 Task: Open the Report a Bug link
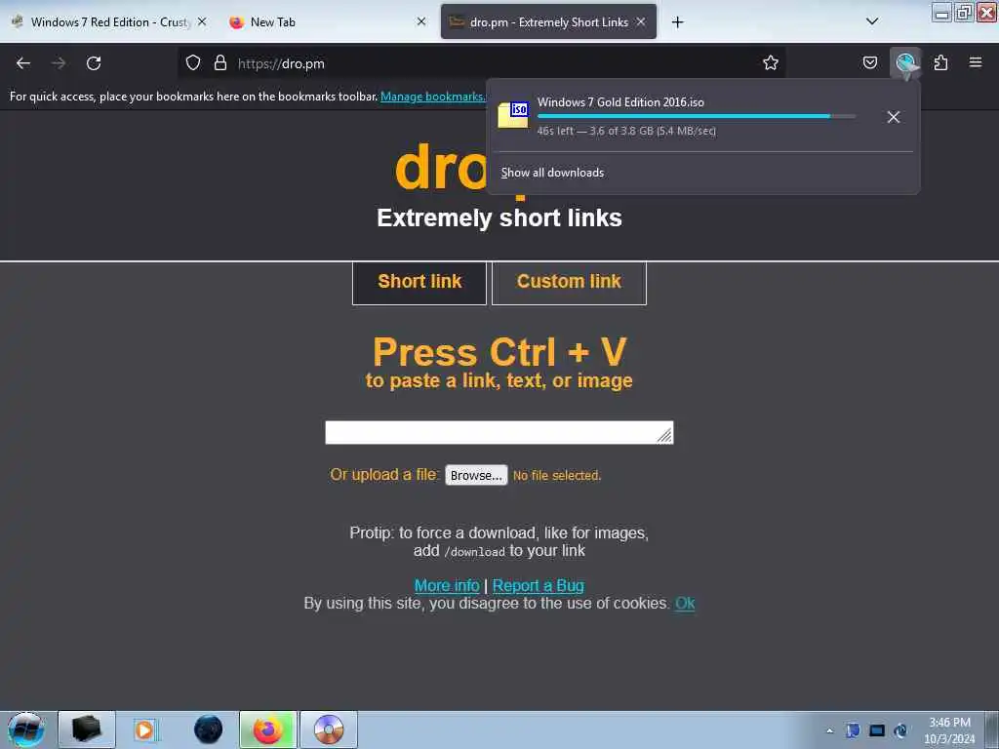pos(538,585)
